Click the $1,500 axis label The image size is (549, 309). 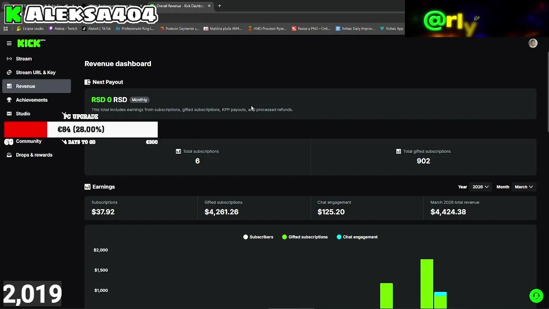click(101, 270)
